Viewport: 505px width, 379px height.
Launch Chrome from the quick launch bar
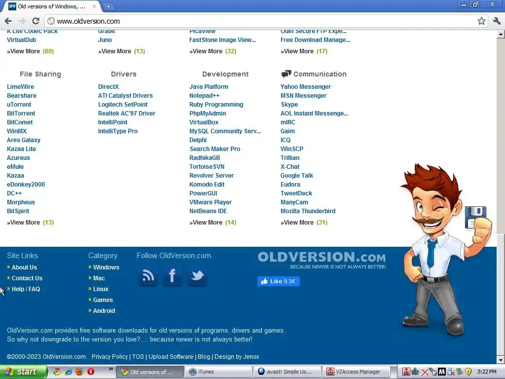click(57, 372)
